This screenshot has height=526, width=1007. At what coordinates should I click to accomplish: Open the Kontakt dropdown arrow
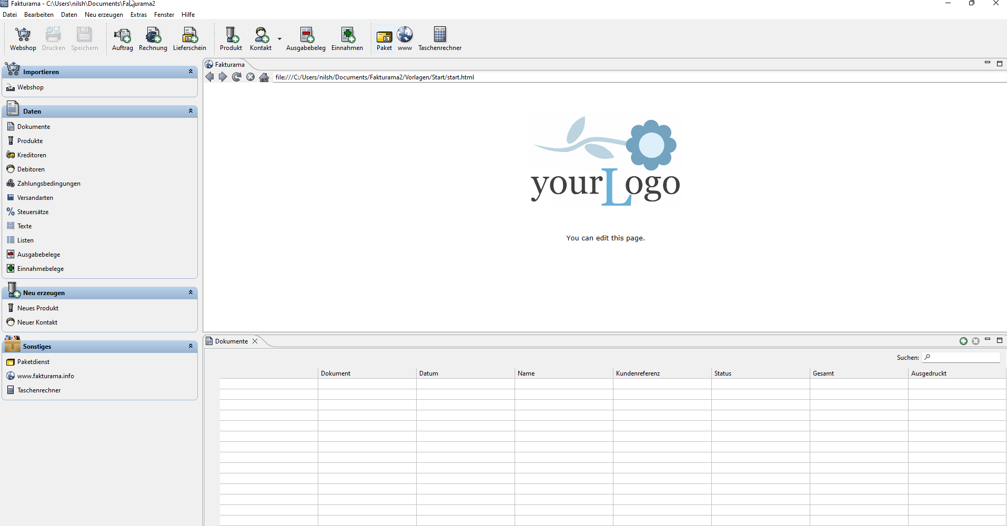279,39
